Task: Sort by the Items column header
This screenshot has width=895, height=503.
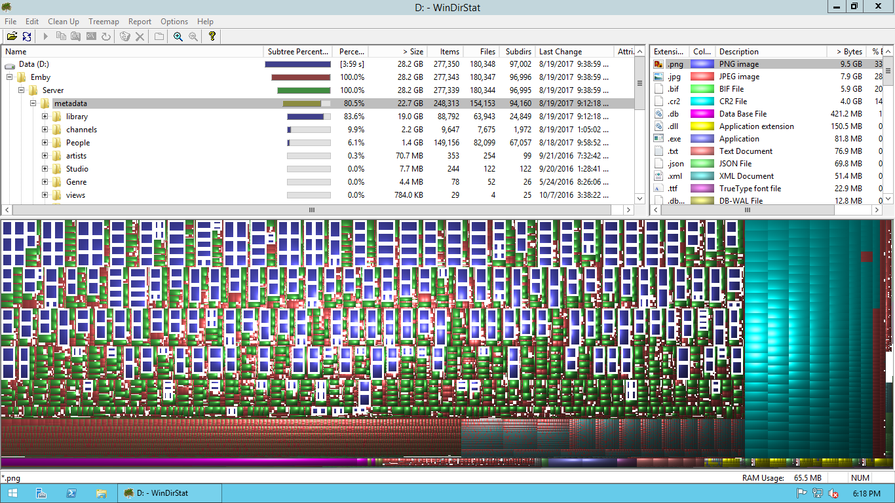Action: [444, 52]
